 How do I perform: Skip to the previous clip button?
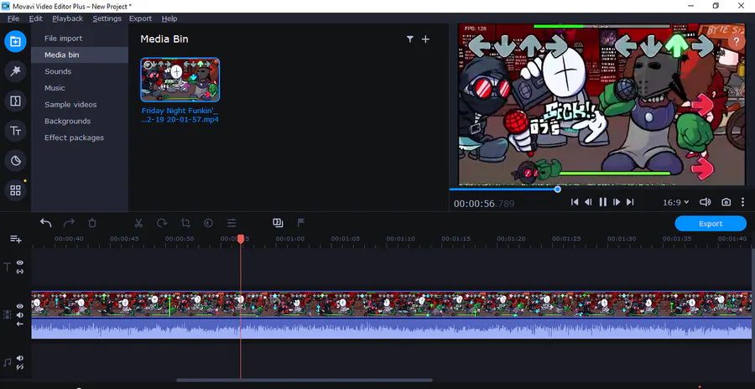coord(575,202)
